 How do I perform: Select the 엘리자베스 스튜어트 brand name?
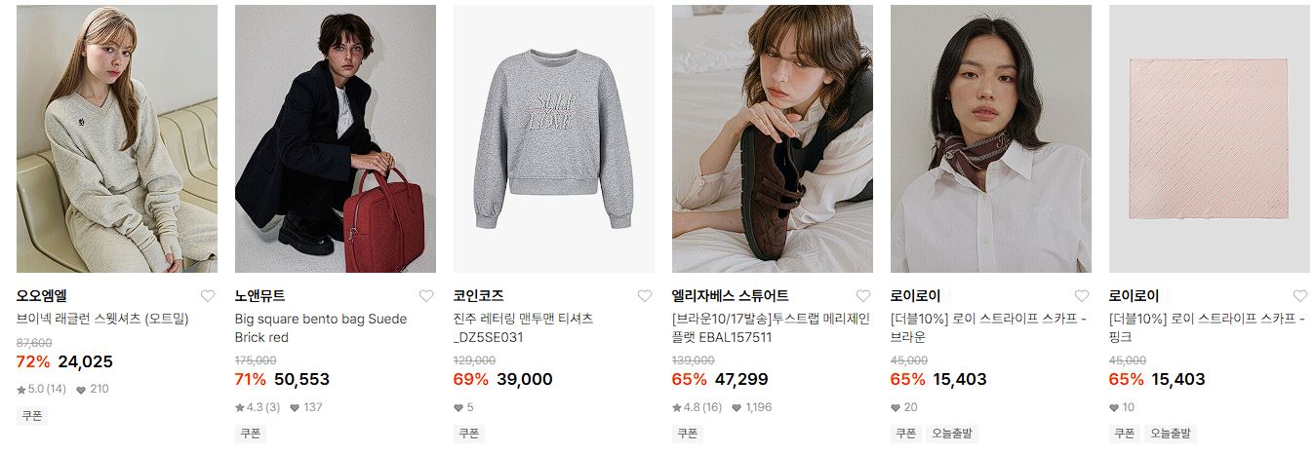pos(731,295)
